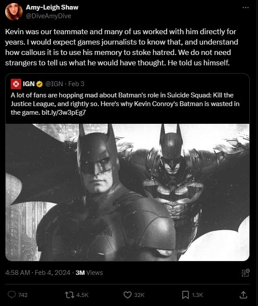Screen dimensions: 258x306
Task: Visit the @DiveAmyDive handle
Action: tap(48, 16)
